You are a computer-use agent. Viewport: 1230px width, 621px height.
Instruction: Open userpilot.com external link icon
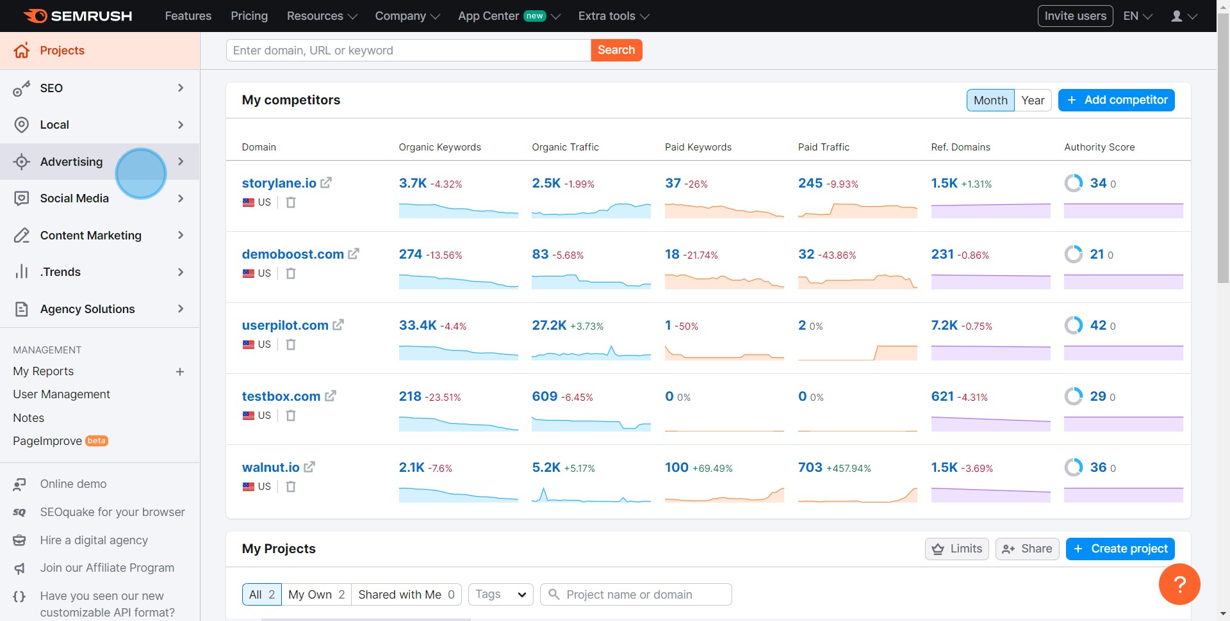coord(338,325)
